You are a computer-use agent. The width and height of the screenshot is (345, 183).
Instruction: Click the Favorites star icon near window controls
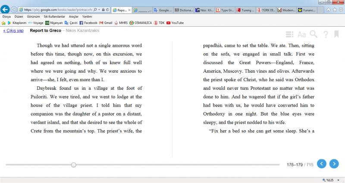click(335, 9)
